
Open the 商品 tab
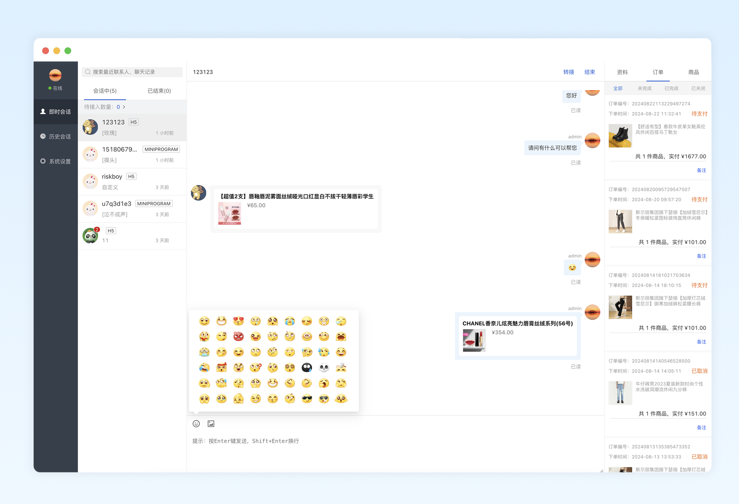click(694, 72)
